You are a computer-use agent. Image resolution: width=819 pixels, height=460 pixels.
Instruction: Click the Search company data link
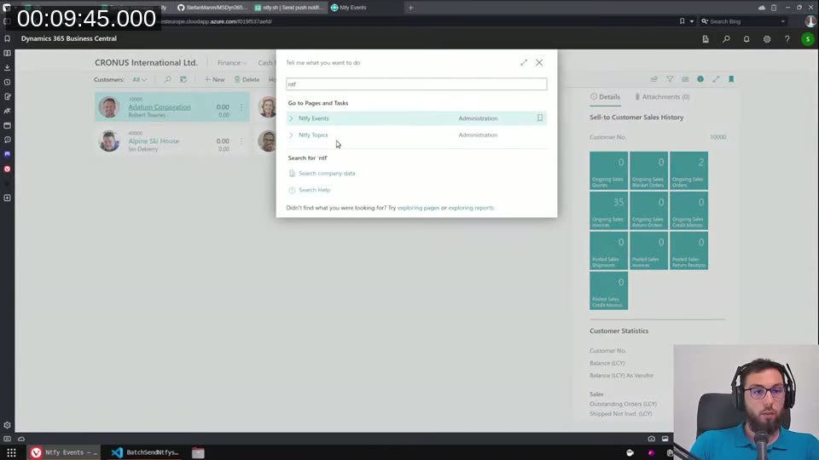(x=327, y=173)
